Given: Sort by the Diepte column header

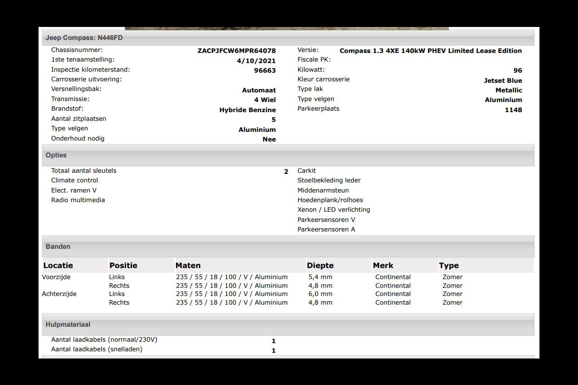Looking at the screenshot, I should [x=320, y=266].
